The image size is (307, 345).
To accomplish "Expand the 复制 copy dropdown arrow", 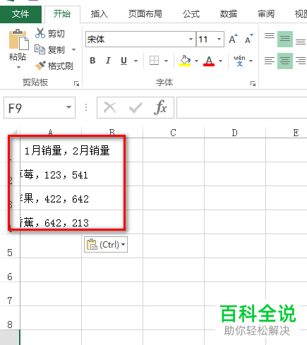I will 73,49.
